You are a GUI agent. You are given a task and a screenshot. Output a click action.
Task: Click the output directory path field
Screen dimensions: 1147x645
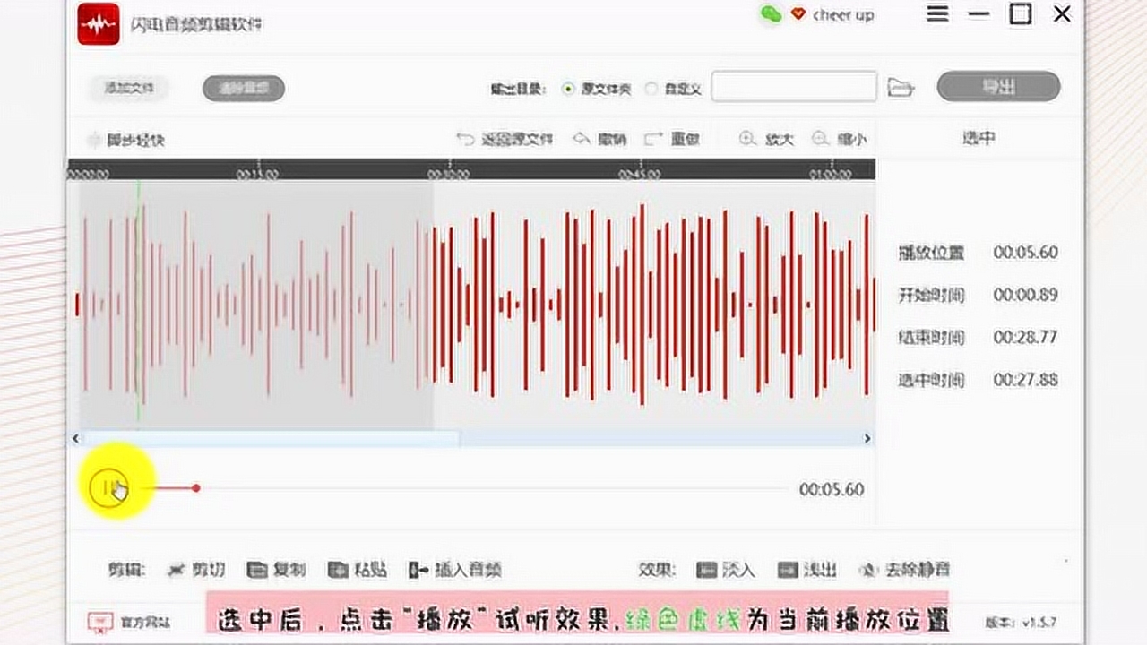[793, 87]
